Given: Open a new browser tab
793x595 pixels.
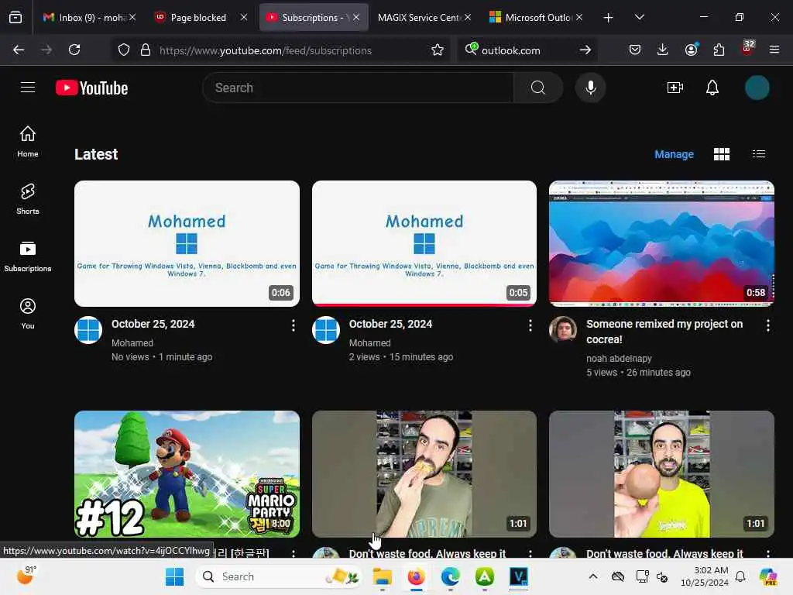Looking at the screenshot, I should [608, 18].
